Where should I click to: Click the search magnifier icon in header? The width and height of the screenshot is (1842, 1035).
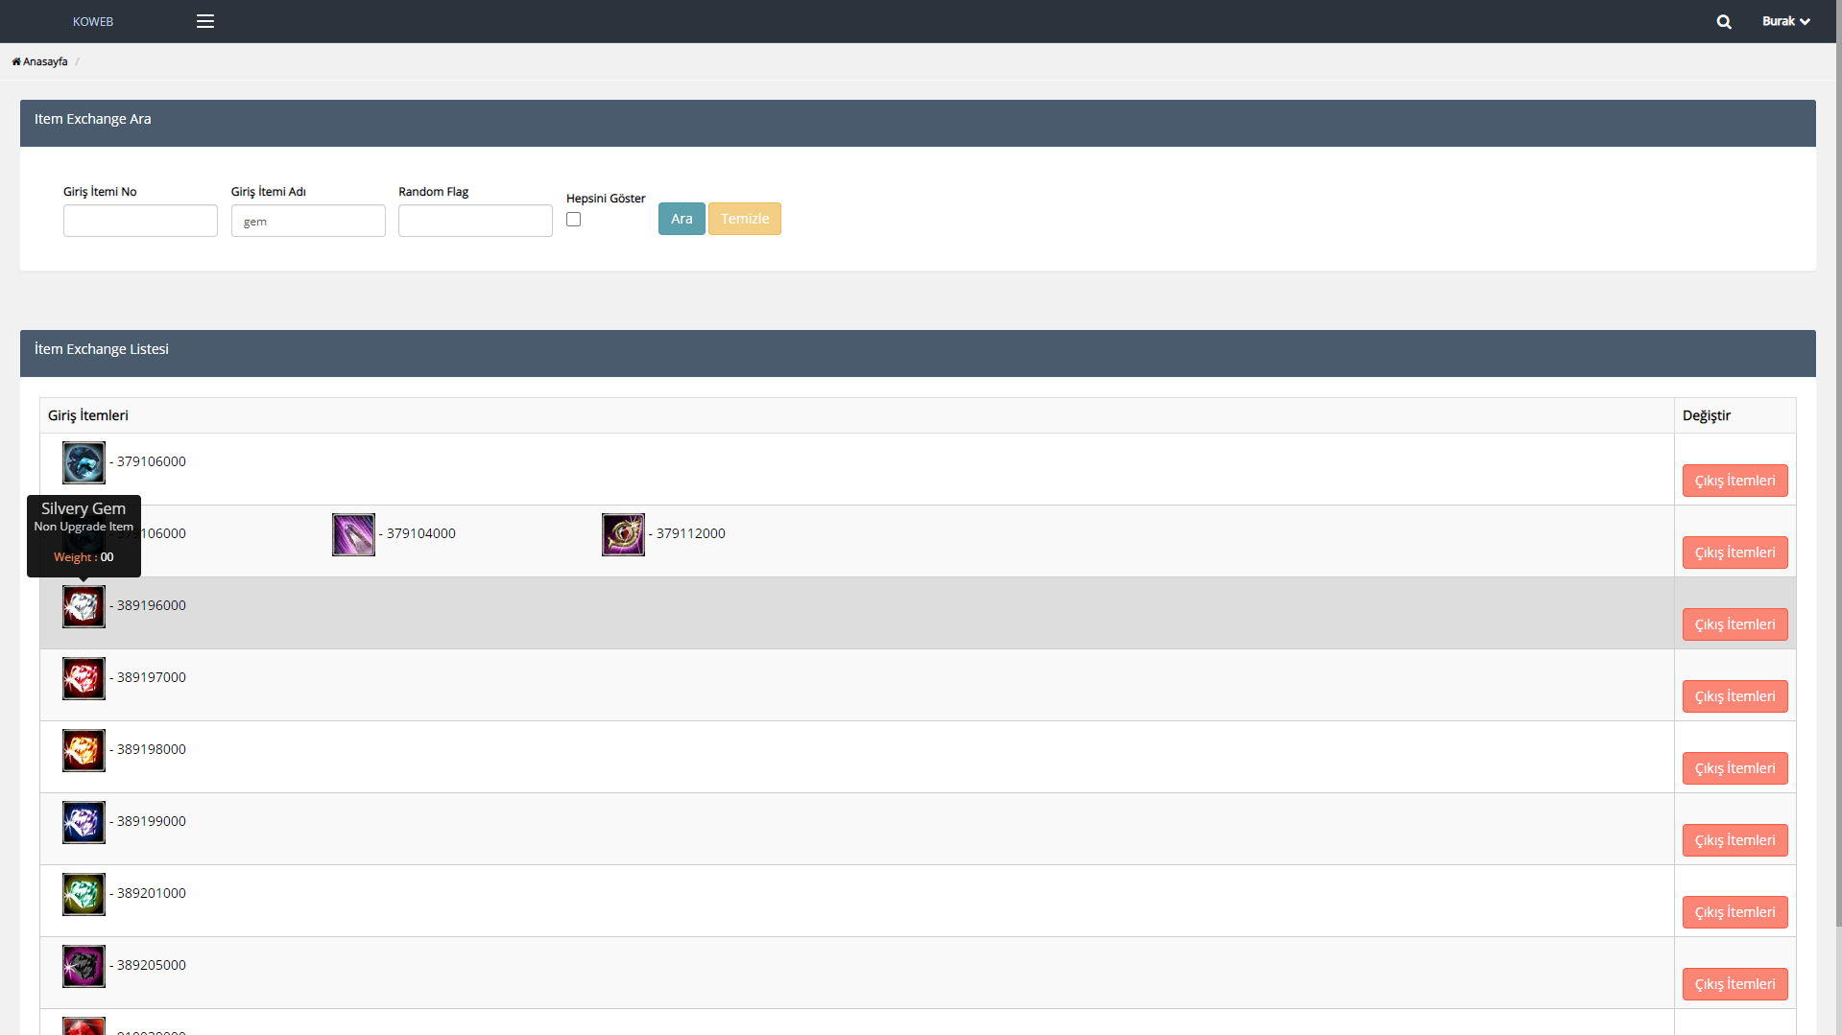tap(1724, 21)
